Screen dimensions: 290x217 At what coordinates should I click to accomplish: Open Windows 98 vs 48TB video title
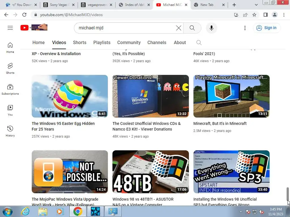coord(143,201)
